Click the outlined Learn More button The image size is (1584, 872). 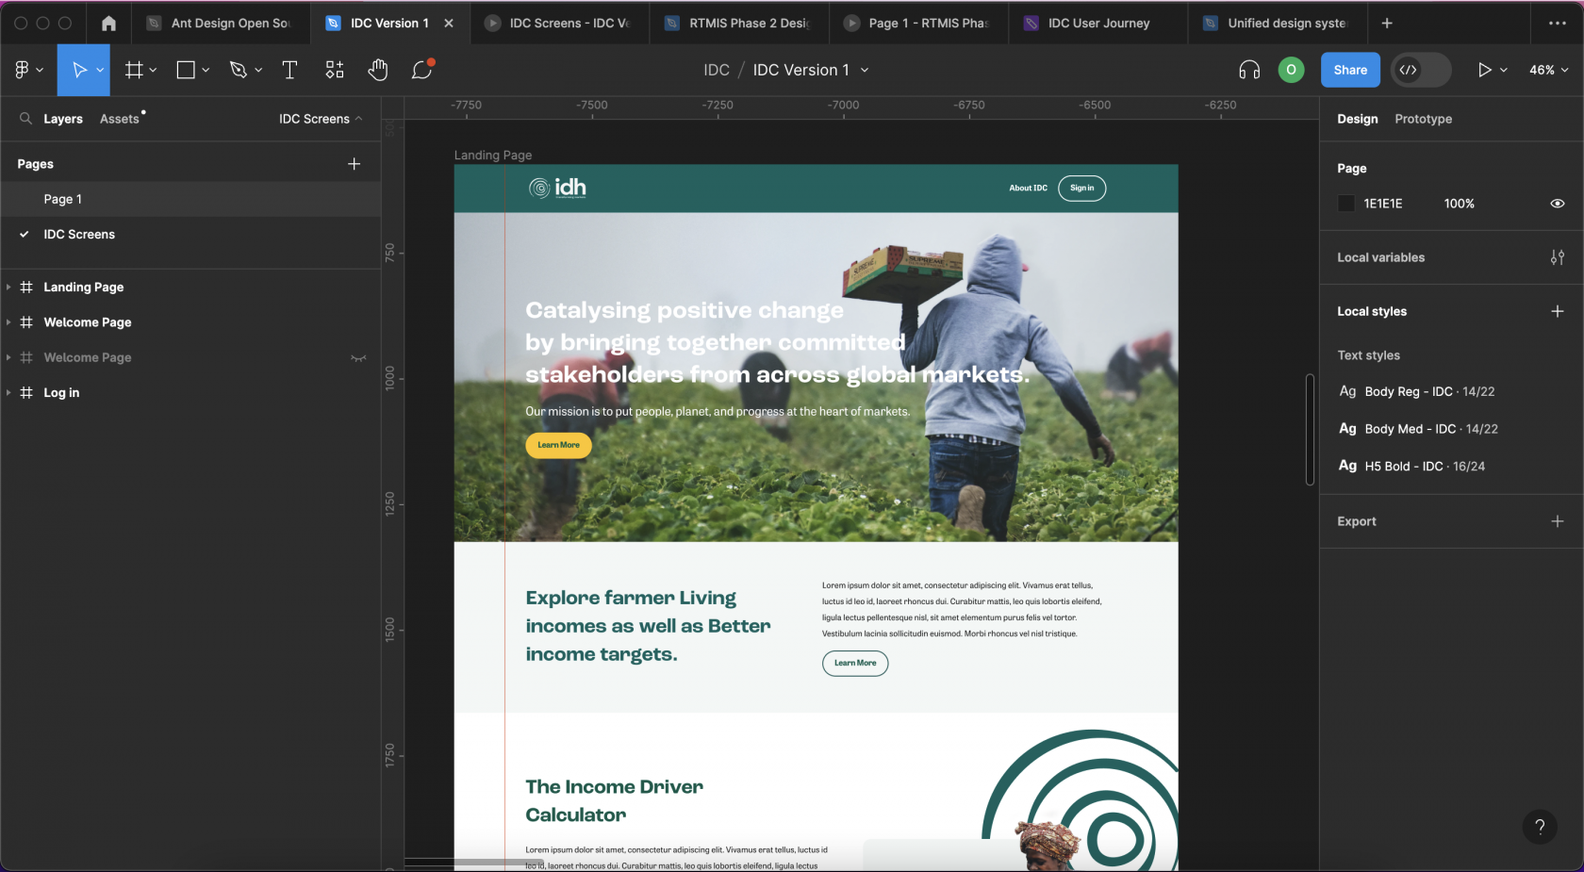855,663
